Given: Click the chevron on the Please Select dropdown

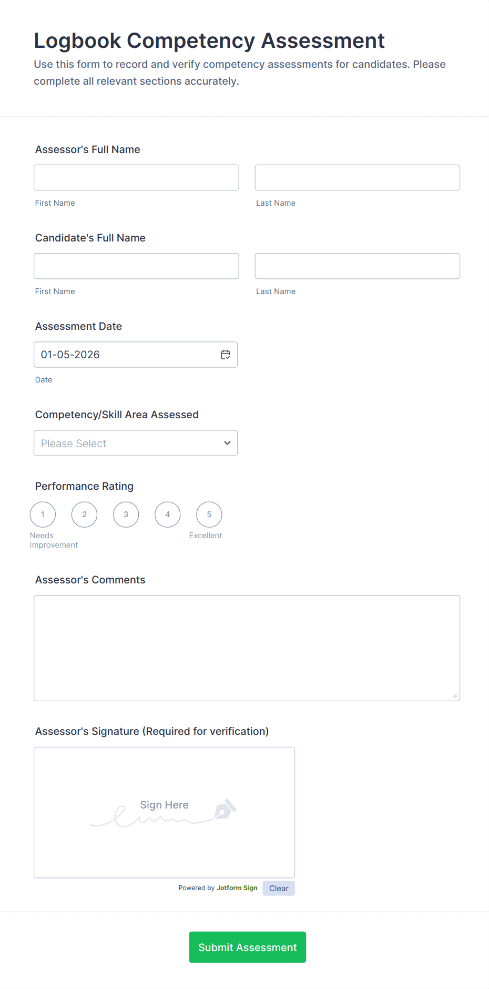Looking at the screenshot, I should (227, 443).
